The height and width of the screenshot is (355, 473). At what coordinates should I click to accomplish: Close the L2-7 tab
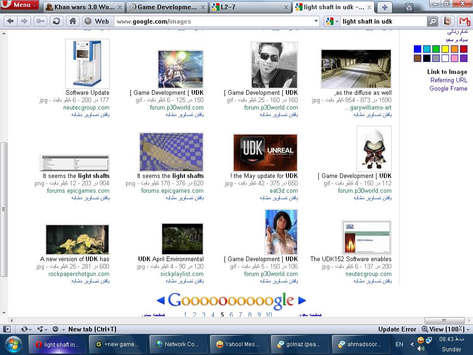click(286, 7)
